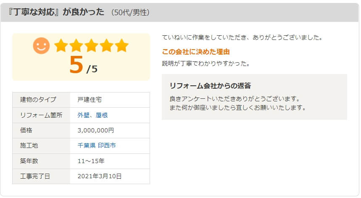Click the 50代/男性 reviewer label

click(x=130, y=13)
